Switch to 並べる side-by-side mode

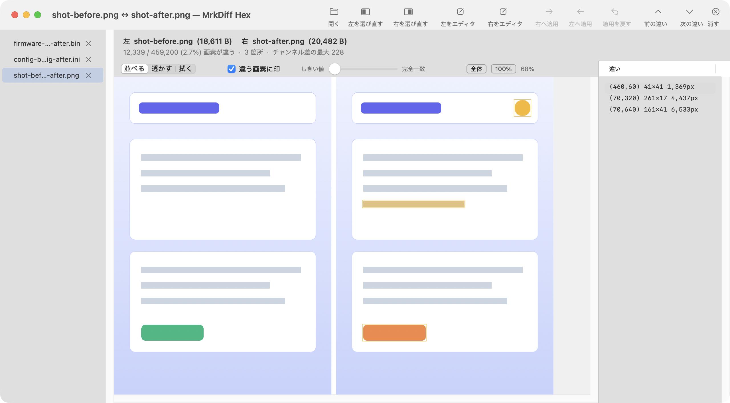coord(134,69)
